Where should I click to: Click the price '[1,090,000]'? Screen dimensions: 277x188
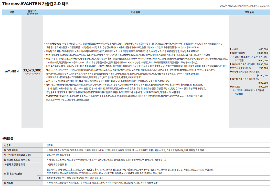[263, 64]
